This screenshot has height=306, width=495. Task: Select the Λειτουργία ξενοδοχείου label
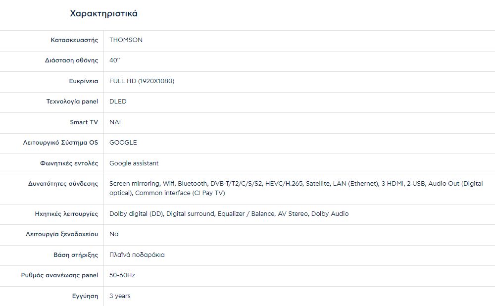[62, 234]
